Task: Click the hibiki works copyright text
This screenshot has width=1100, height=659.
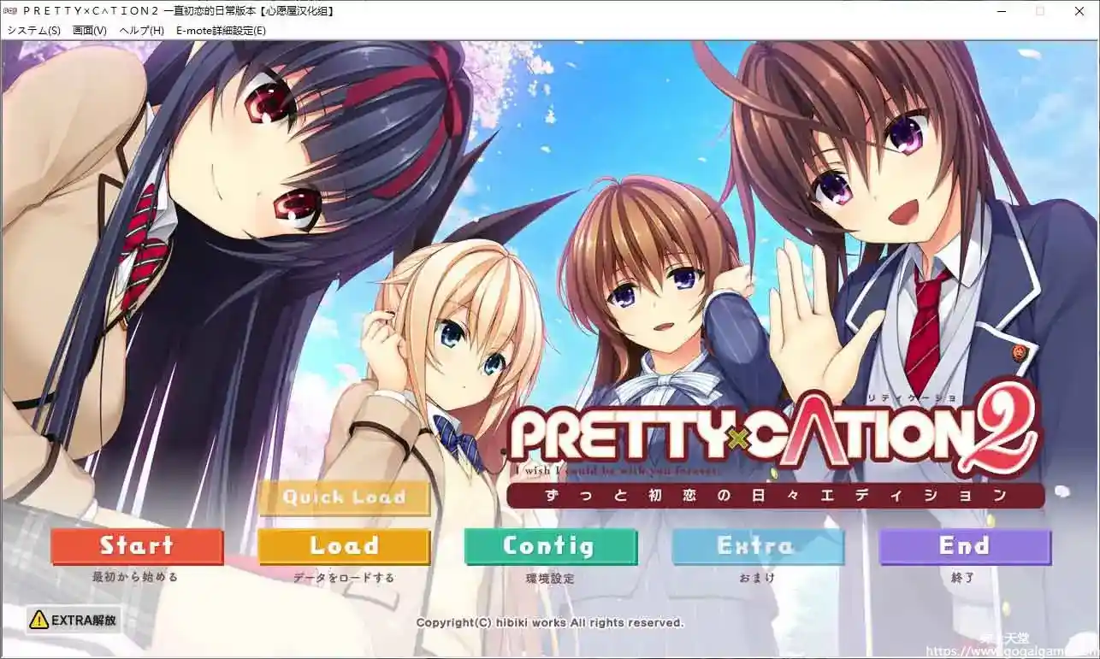Action: [x=550, y=622]
